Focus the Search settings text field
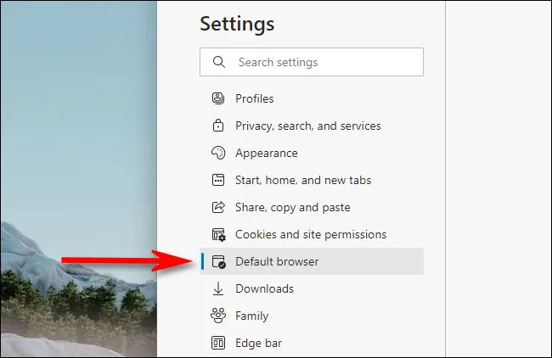Image resolution: width=552 pixels, height=358 pixels. [323, 62]
